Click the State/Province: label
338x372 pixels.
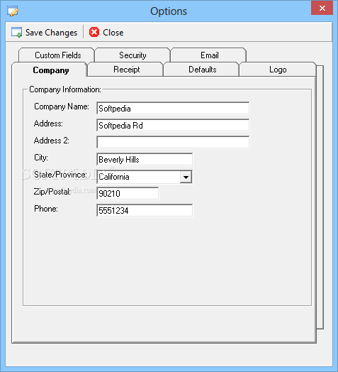click(x=60, y=175)
